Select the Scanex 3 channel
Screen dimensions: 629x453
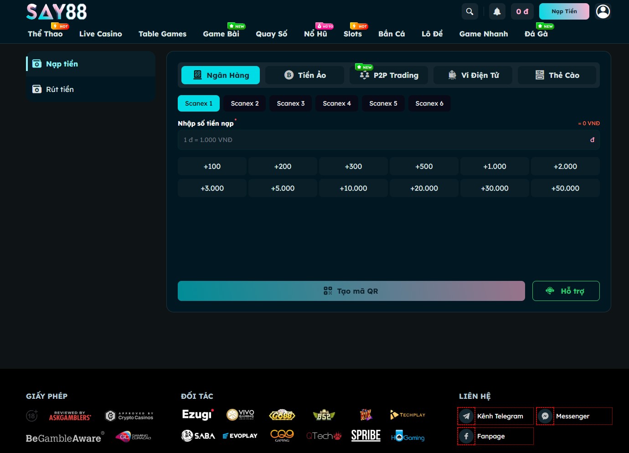291,103
